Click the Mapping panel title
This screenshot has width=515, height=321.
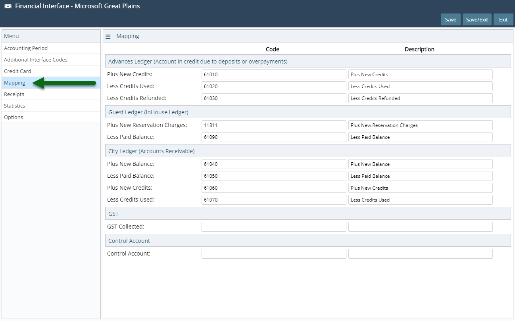pyautogui.click(x=128, y=36)
